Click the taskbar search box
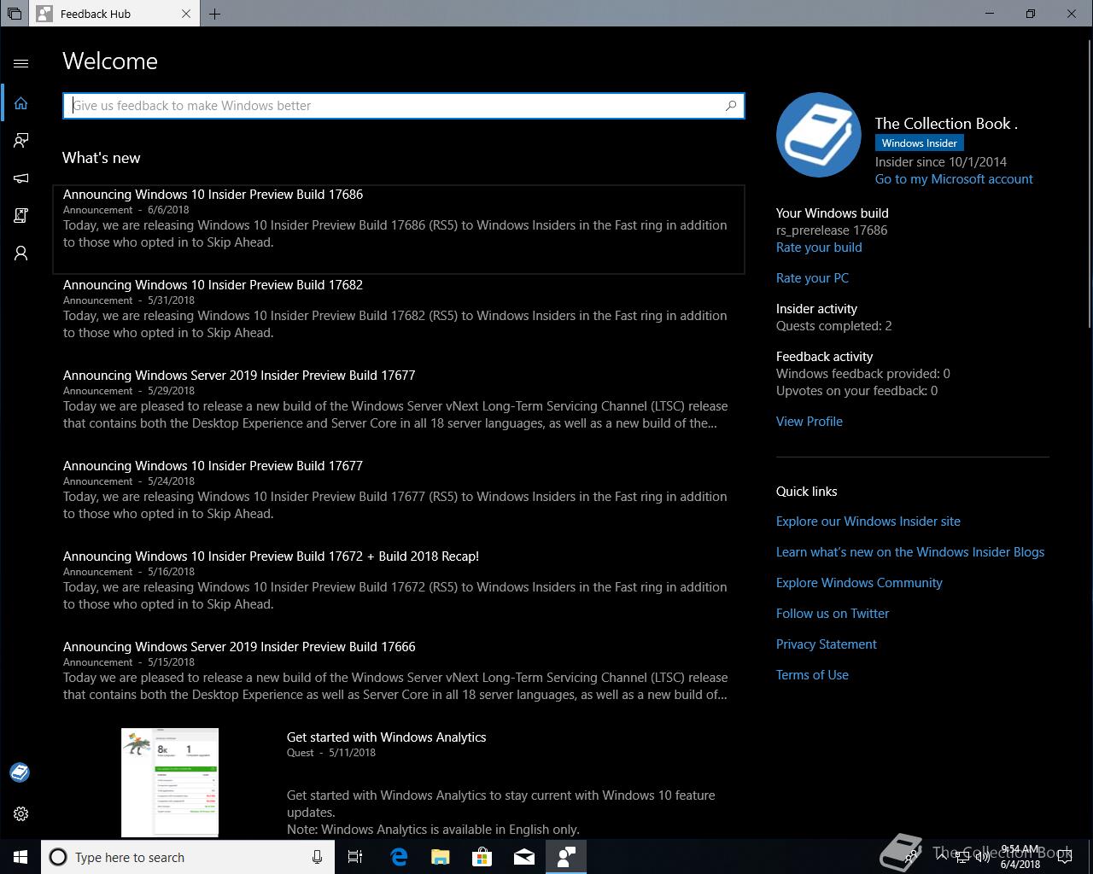 coord(187,857)
